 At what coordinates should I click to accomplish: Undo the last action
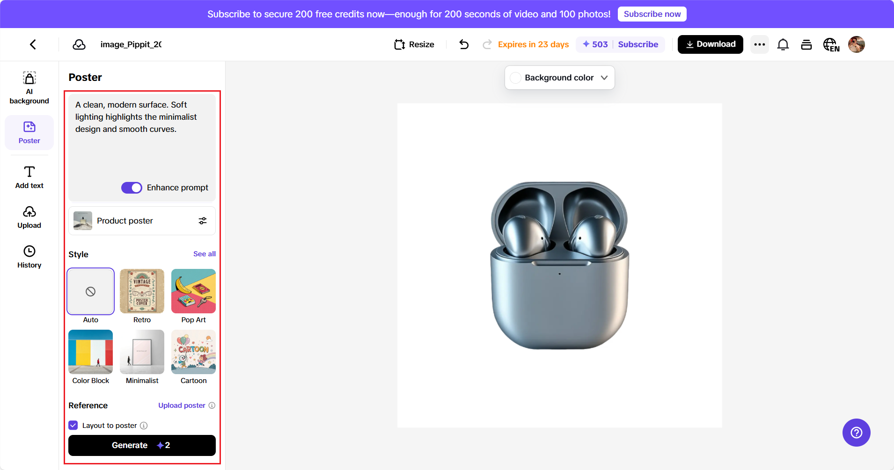coord(464,44)
